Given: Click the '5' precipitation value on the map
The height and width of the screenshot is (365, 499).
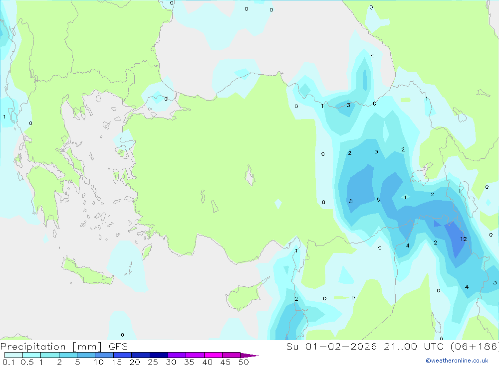Looking at the screenshot, I should pos(378,200).
